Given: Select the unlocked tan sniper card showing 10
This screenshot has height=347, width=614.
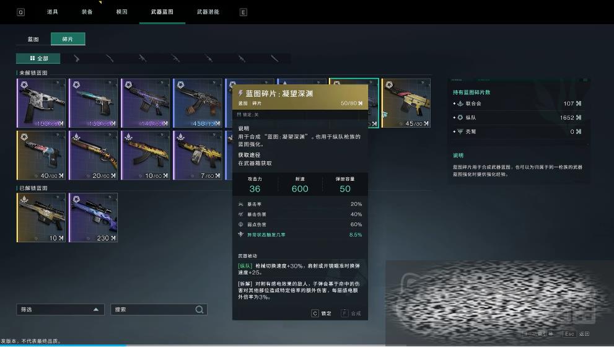Looking at the screenshot, I should click(x=41, y=217).
